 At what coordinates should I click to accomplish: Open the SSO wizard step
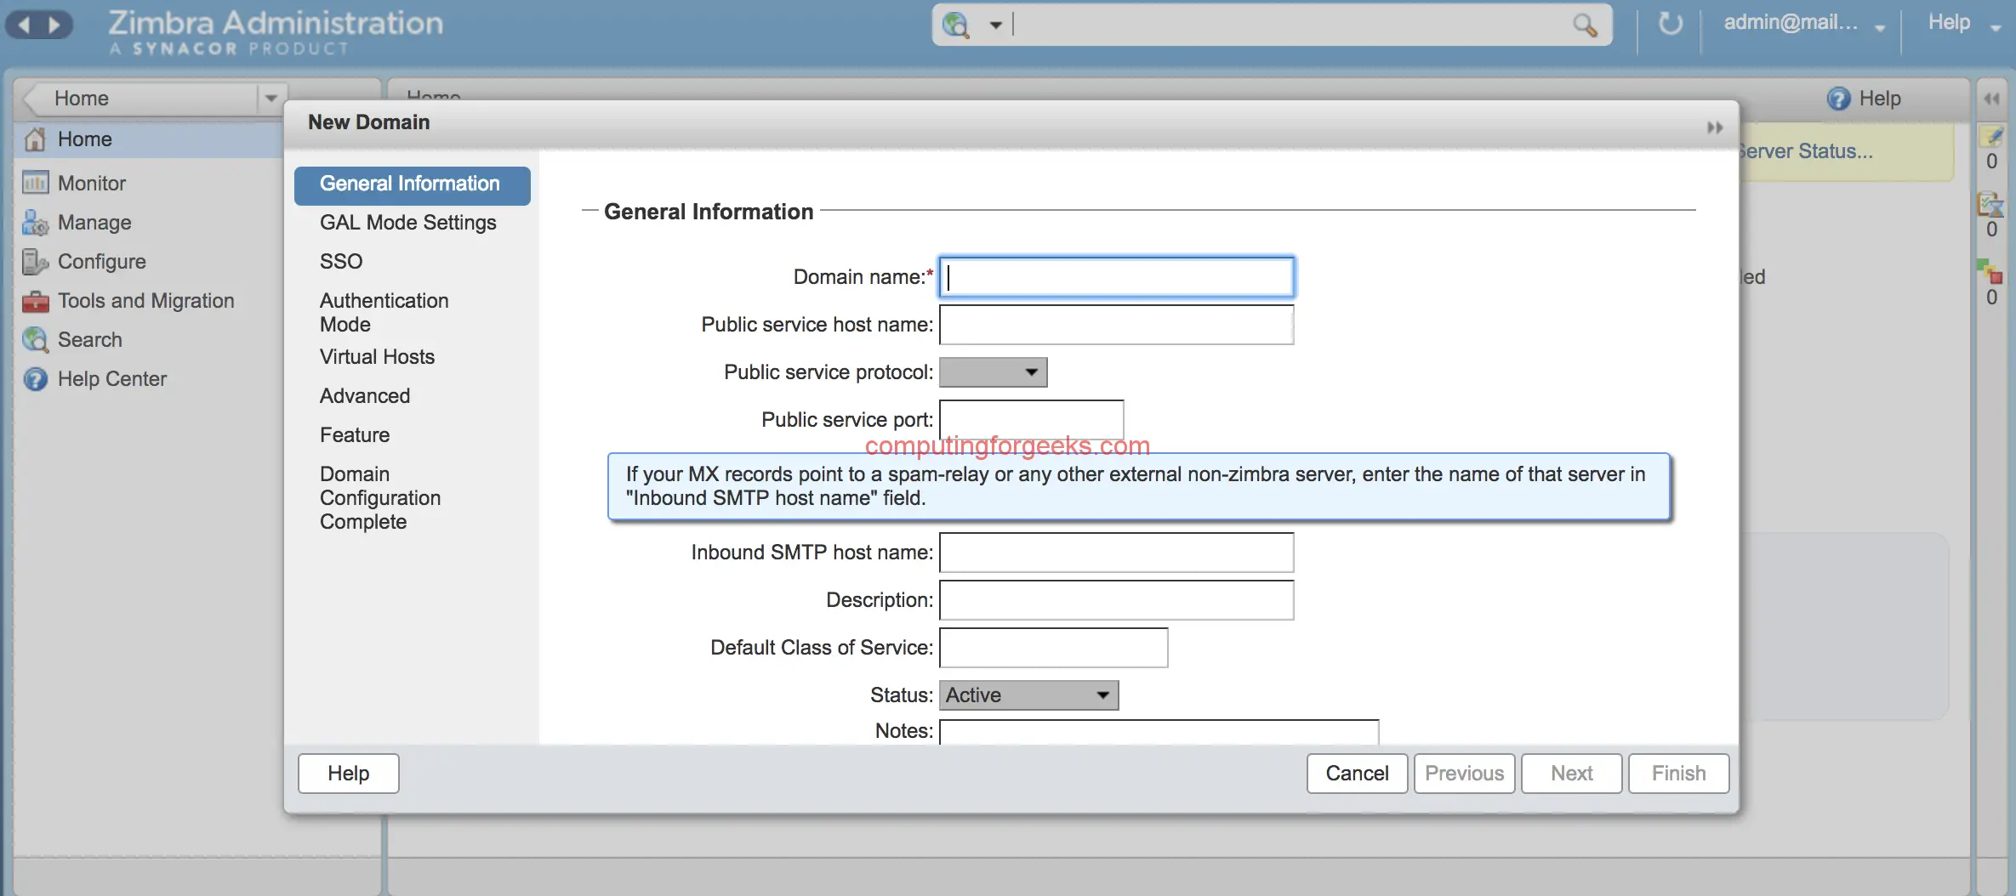(x=341, y=262)
